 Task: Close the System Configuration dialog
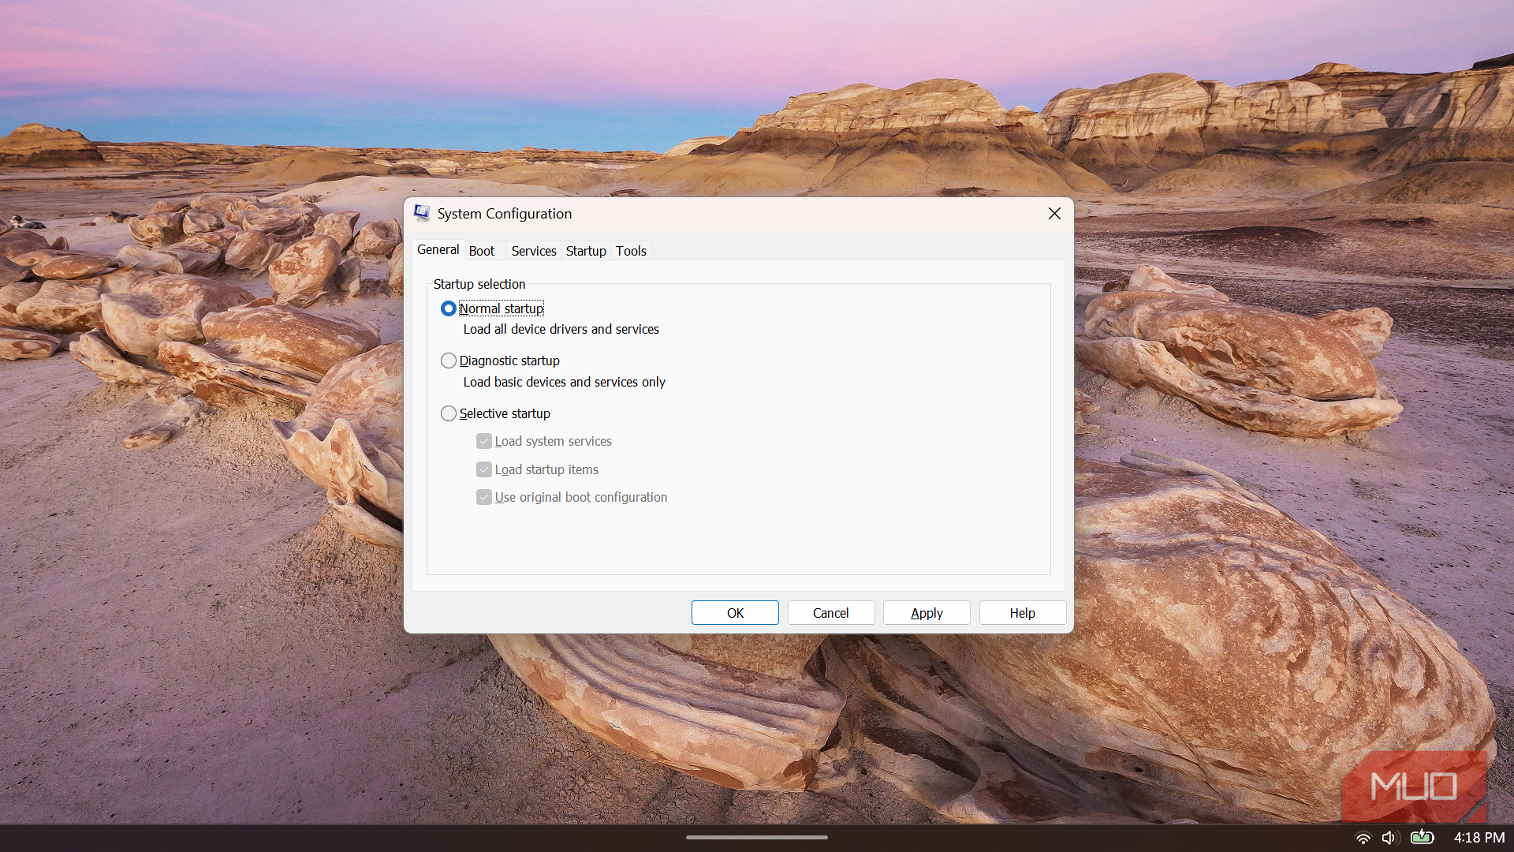click(1054, 214)
